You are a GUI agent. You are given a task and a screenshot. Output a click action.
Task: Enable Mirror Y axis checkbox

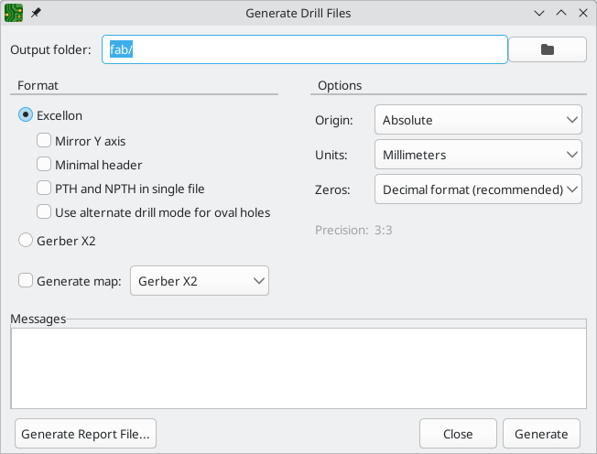(x=44, y=140)
